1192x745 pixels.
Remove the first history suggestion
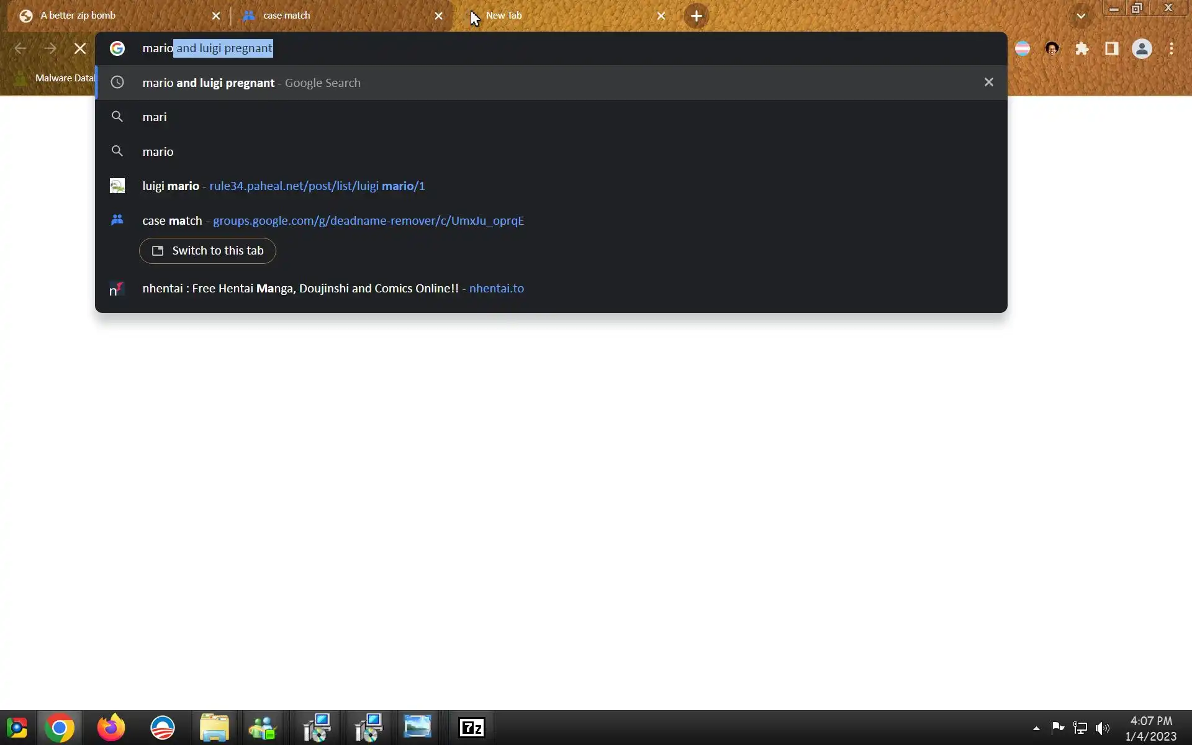click(988, 82)
